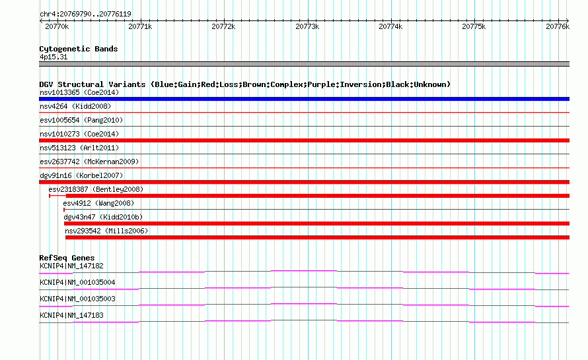
Task: Select the KCNIP4|NM_001035003 gene label
Action: 77,299
